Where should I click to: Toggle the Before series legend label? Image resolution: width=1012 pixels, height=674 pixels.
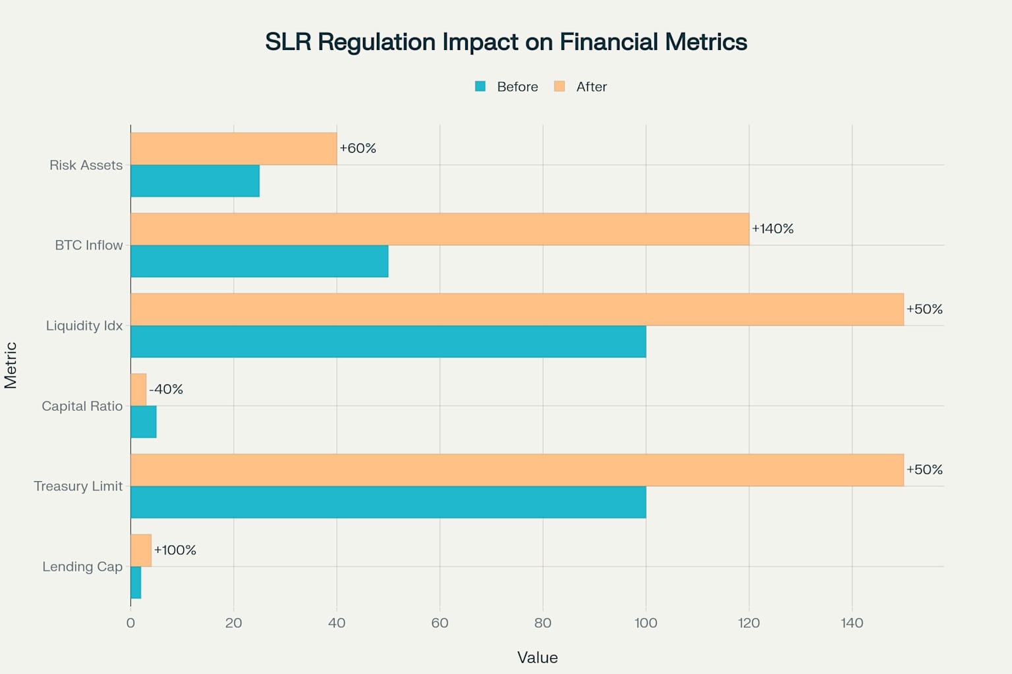(x=517, y=87)
